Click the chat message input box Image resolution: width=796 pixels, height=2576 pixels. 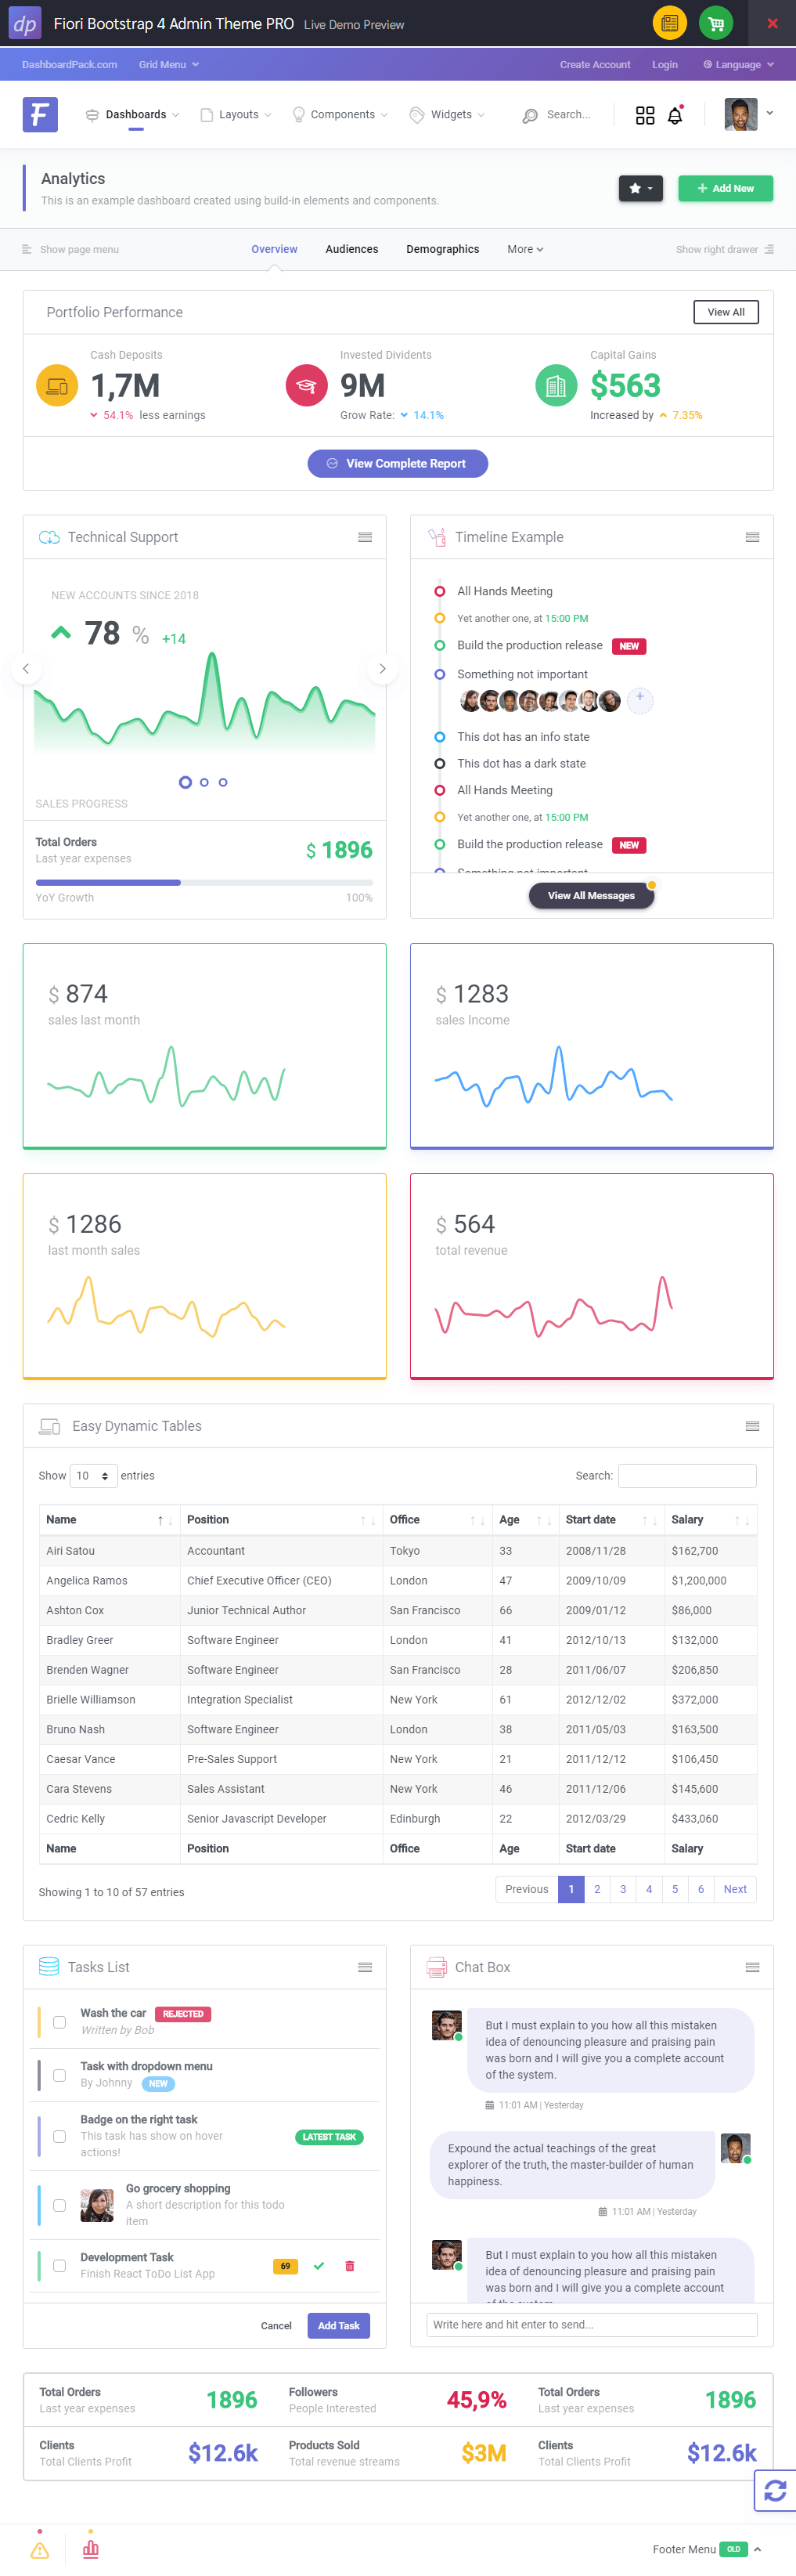pyautogui.click(x=592, y=2325)
